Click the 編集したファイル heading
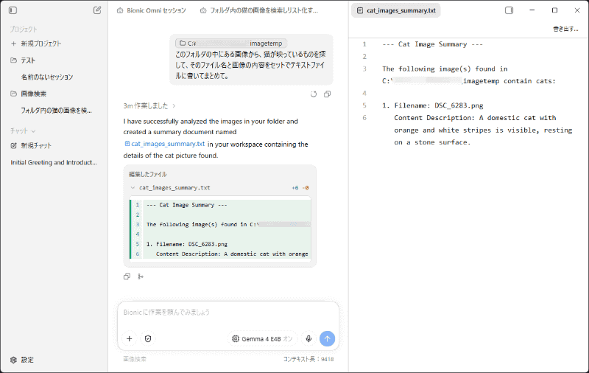Viewport: 589px width, 373px height. (x=148, y=174)
